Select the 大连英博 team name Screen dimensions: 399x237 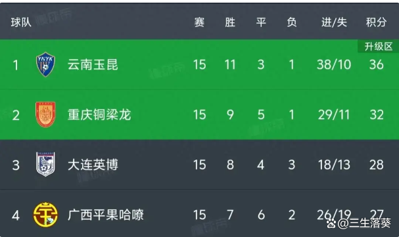[93, 165]
